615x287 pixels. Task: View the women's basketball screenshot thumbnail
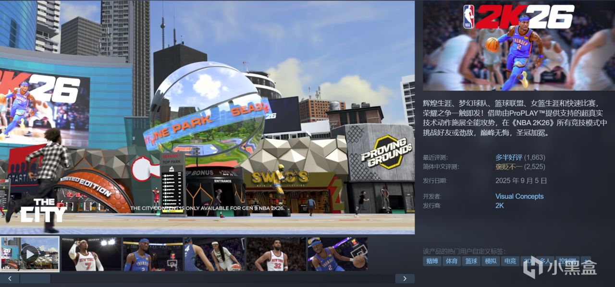[x=214, y=254]
